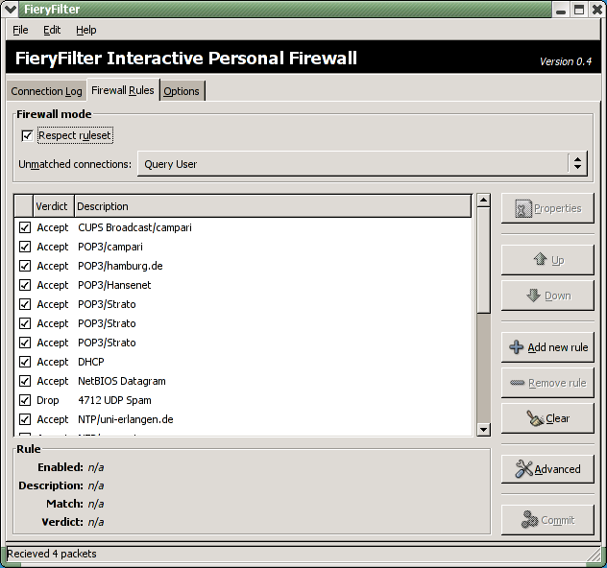The width and height of the screenshot is (607, 568).
Task: Toggle the Respect ruleset checkbox
Action: [x=27, y=135]
